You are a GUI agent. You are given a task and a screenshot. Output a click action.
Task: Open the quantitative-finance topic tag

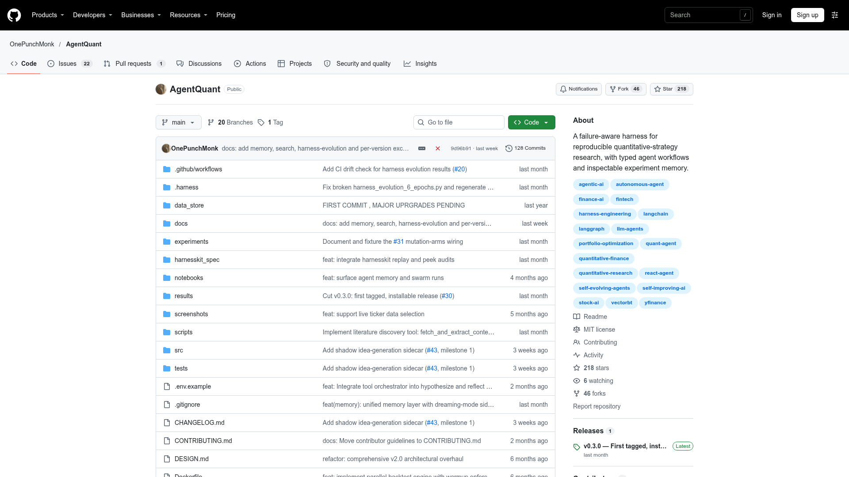[x=604, y=258]
